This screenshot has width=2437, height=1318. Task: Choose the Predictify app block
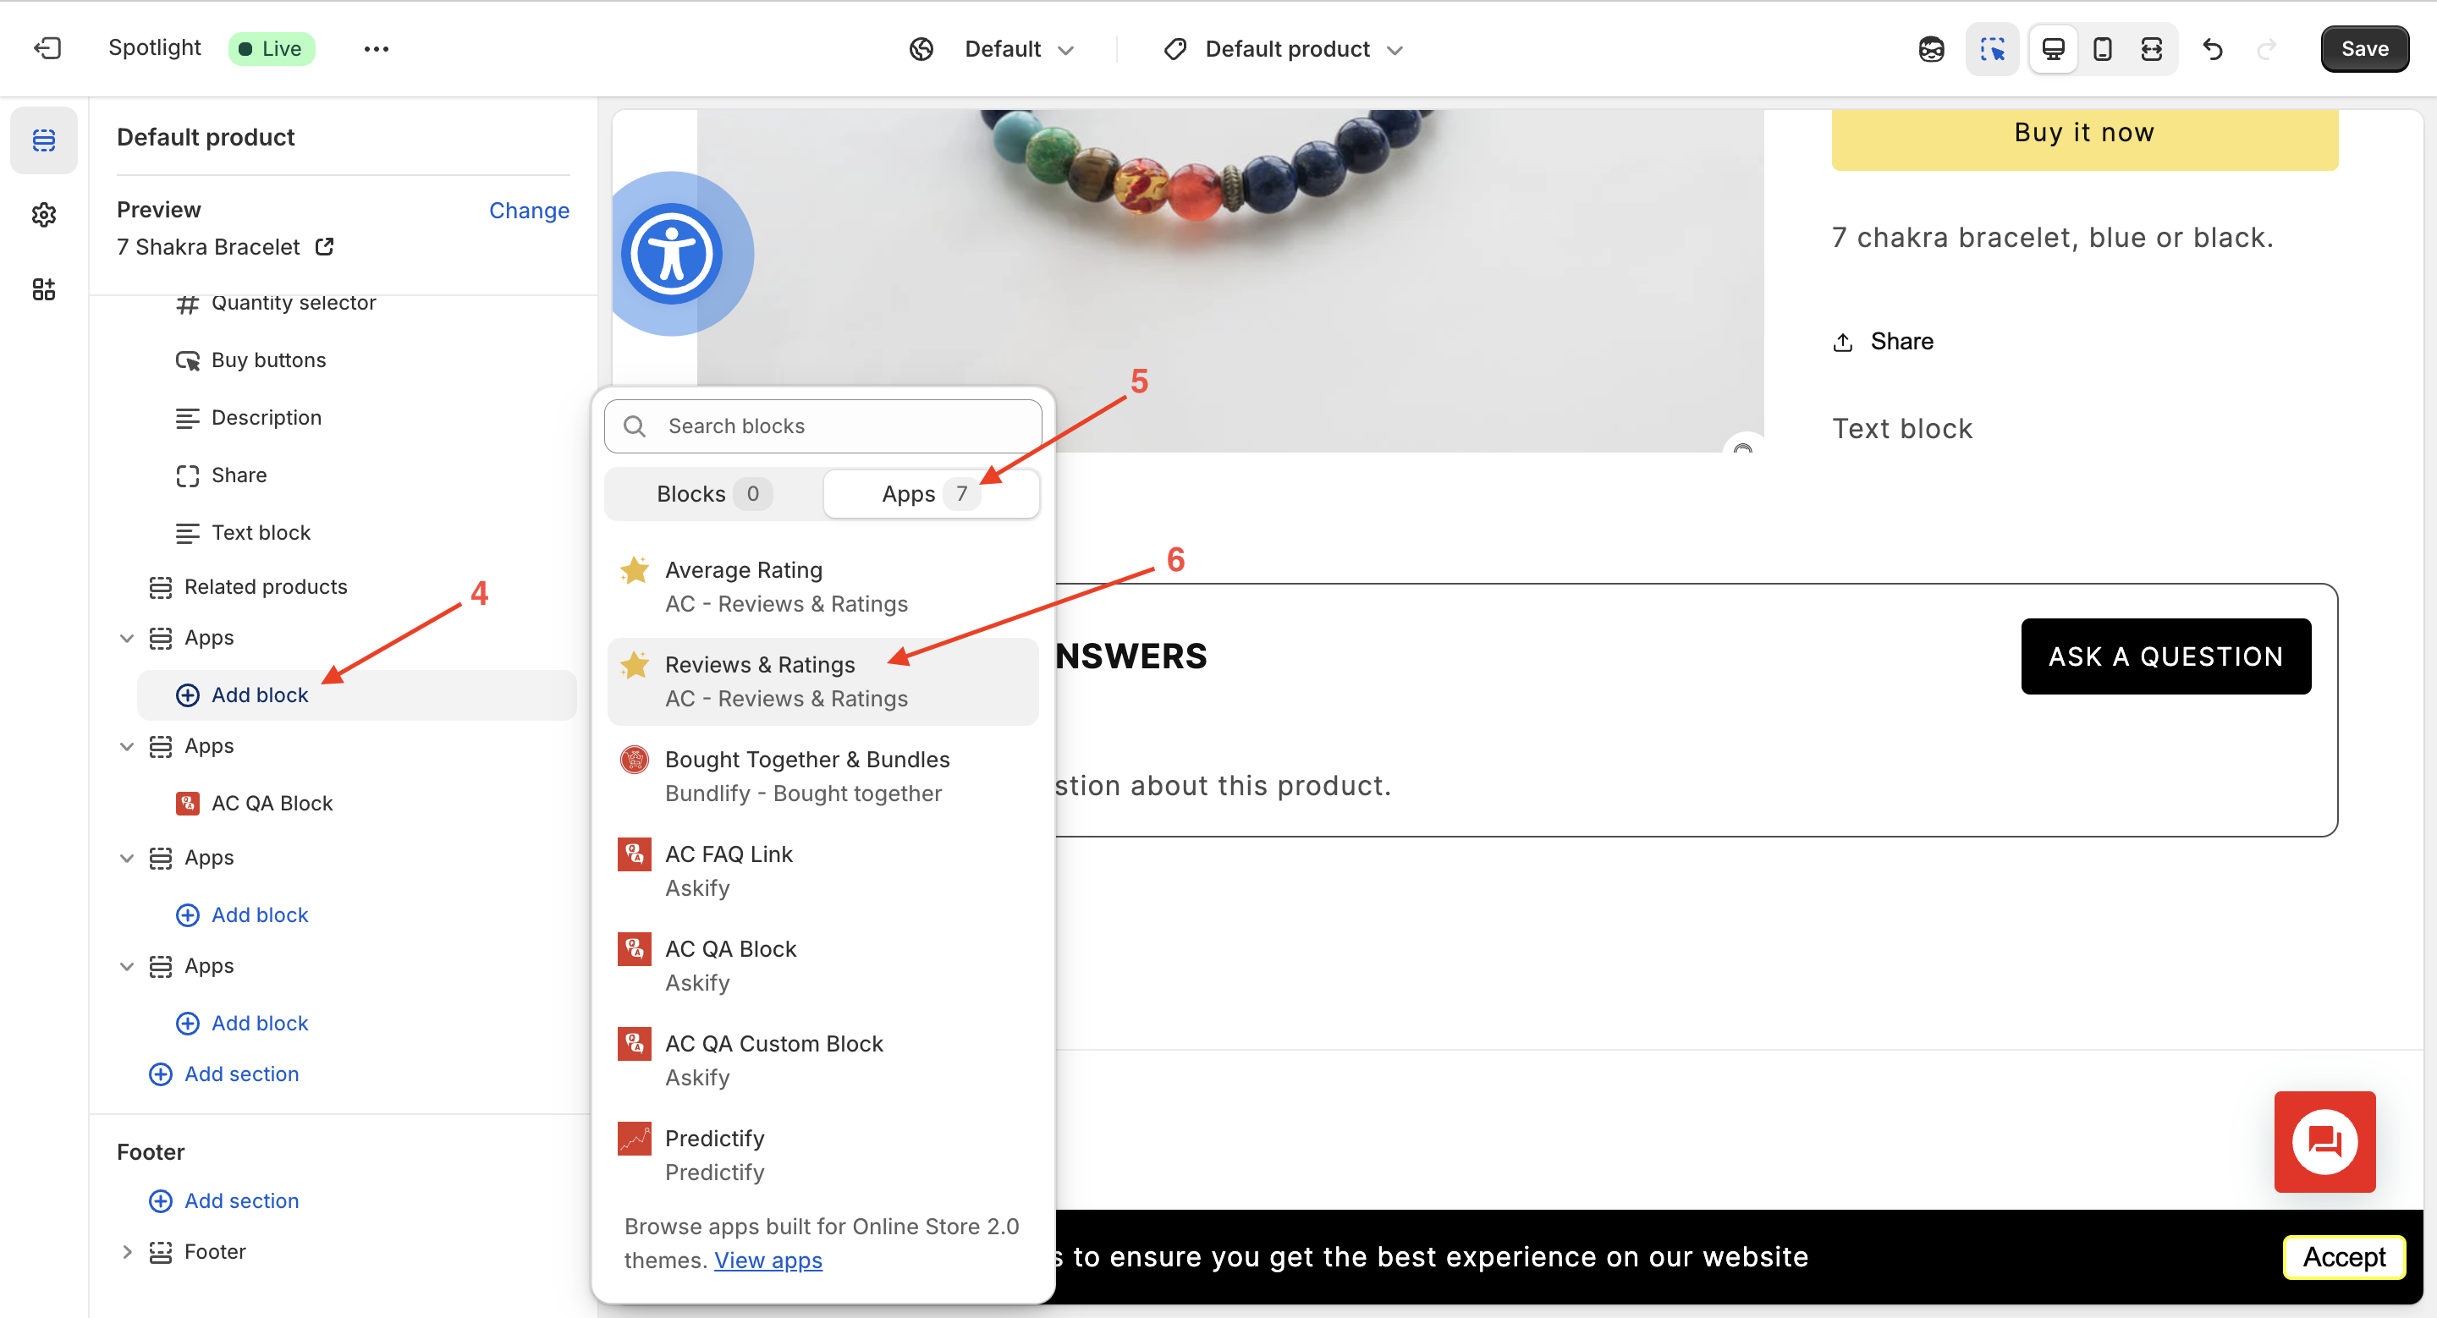click(x=823, y=1155)
